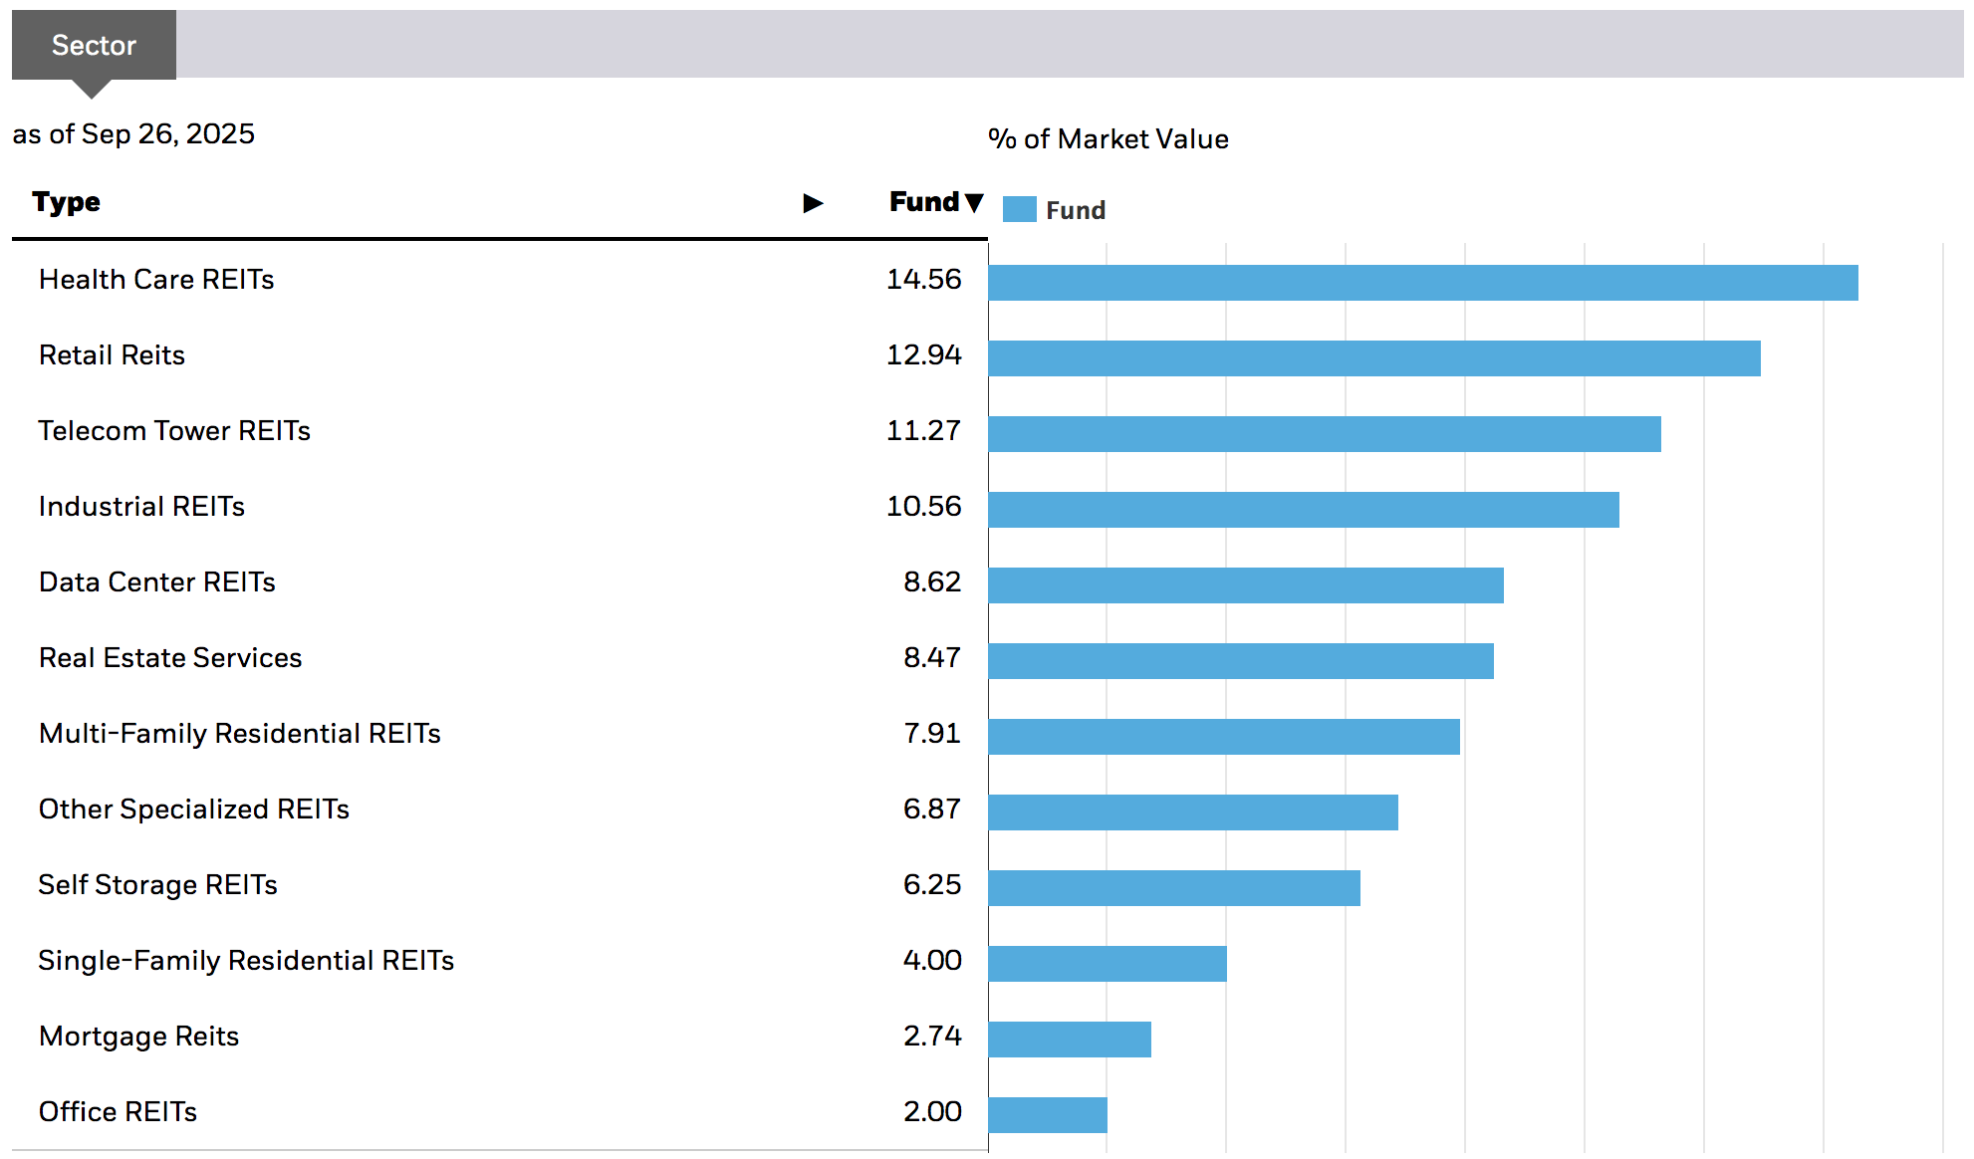Click the Industrial REITs bar

click(x=1303, y=510)
